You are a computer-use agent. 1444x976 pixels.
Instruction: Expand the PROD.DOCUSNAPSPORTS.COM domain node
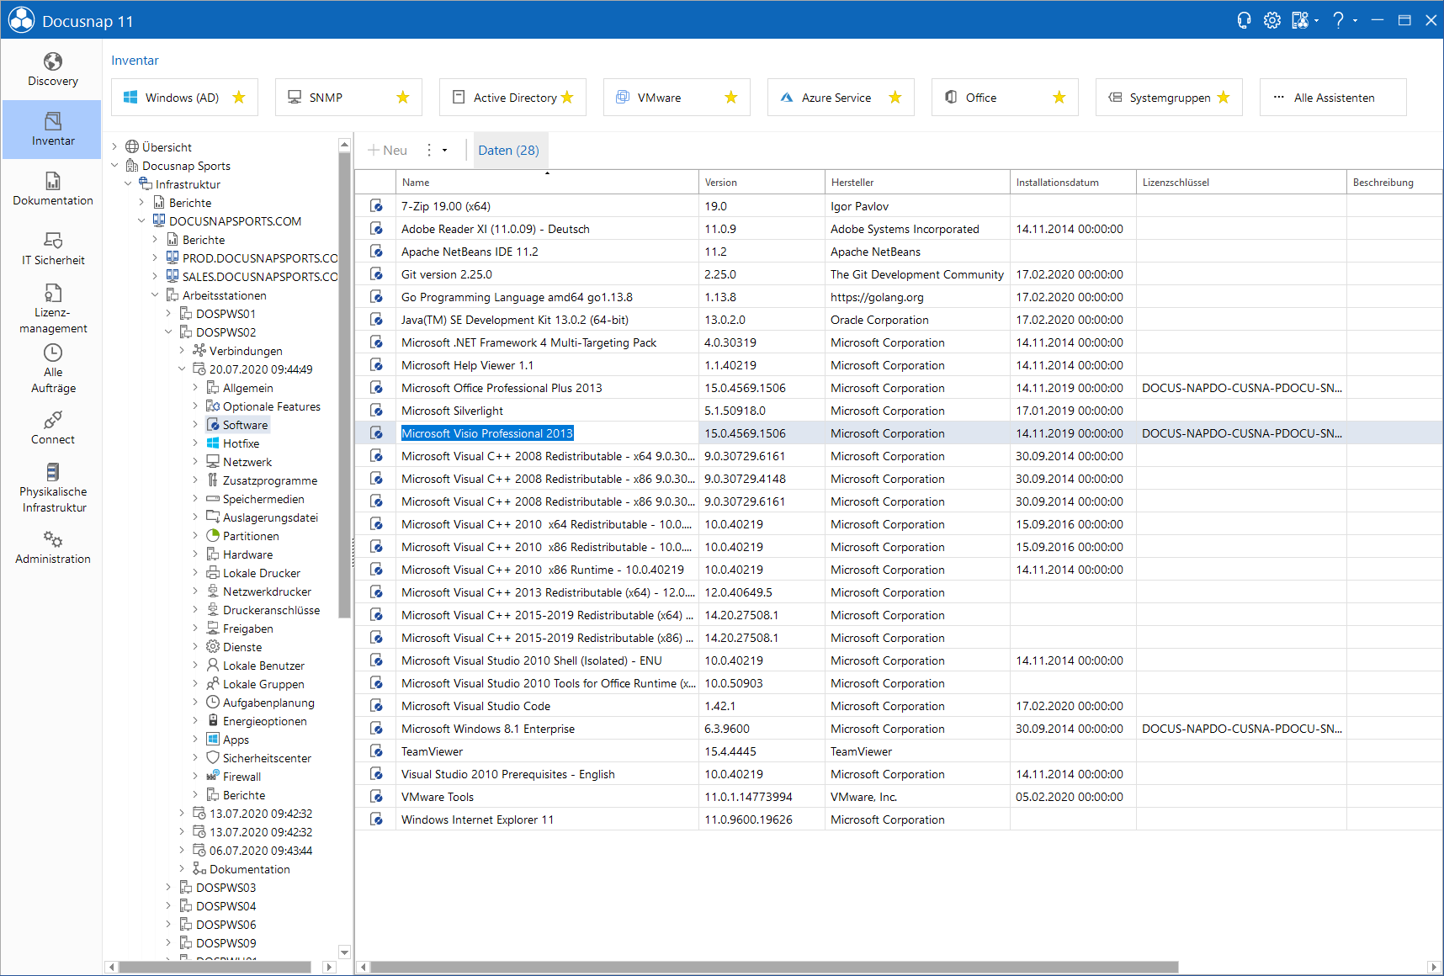pos(156,258)
